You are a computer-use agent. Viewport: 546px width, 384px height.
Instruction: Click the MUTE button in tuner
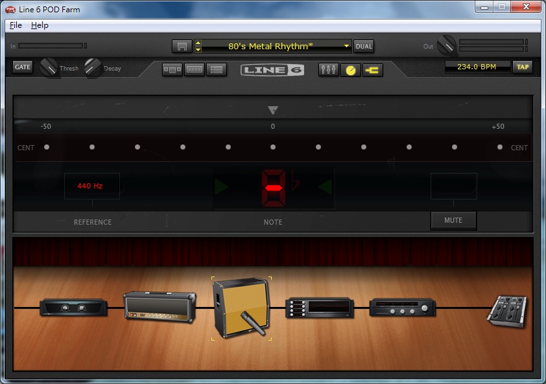point(453,221)
